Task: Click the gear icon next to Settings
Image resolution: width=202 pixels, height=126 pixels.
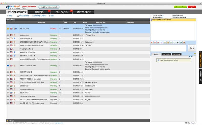Action: pyautogui.click(x=8, y=121)
